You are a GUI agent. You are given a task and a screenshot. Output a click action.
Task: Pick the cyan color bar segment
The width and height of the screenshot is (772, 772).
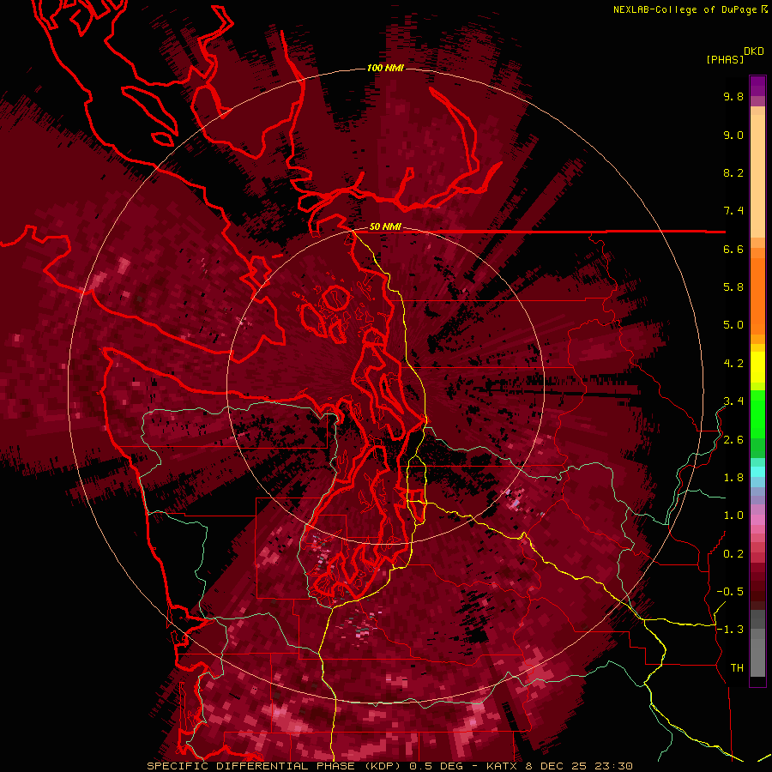pos(757,471)
